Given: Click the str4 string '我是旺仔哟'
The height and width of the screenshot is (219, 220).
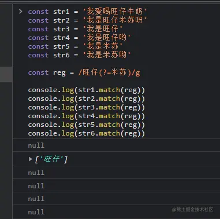Looking at the screenshot, I should [107, 38].
